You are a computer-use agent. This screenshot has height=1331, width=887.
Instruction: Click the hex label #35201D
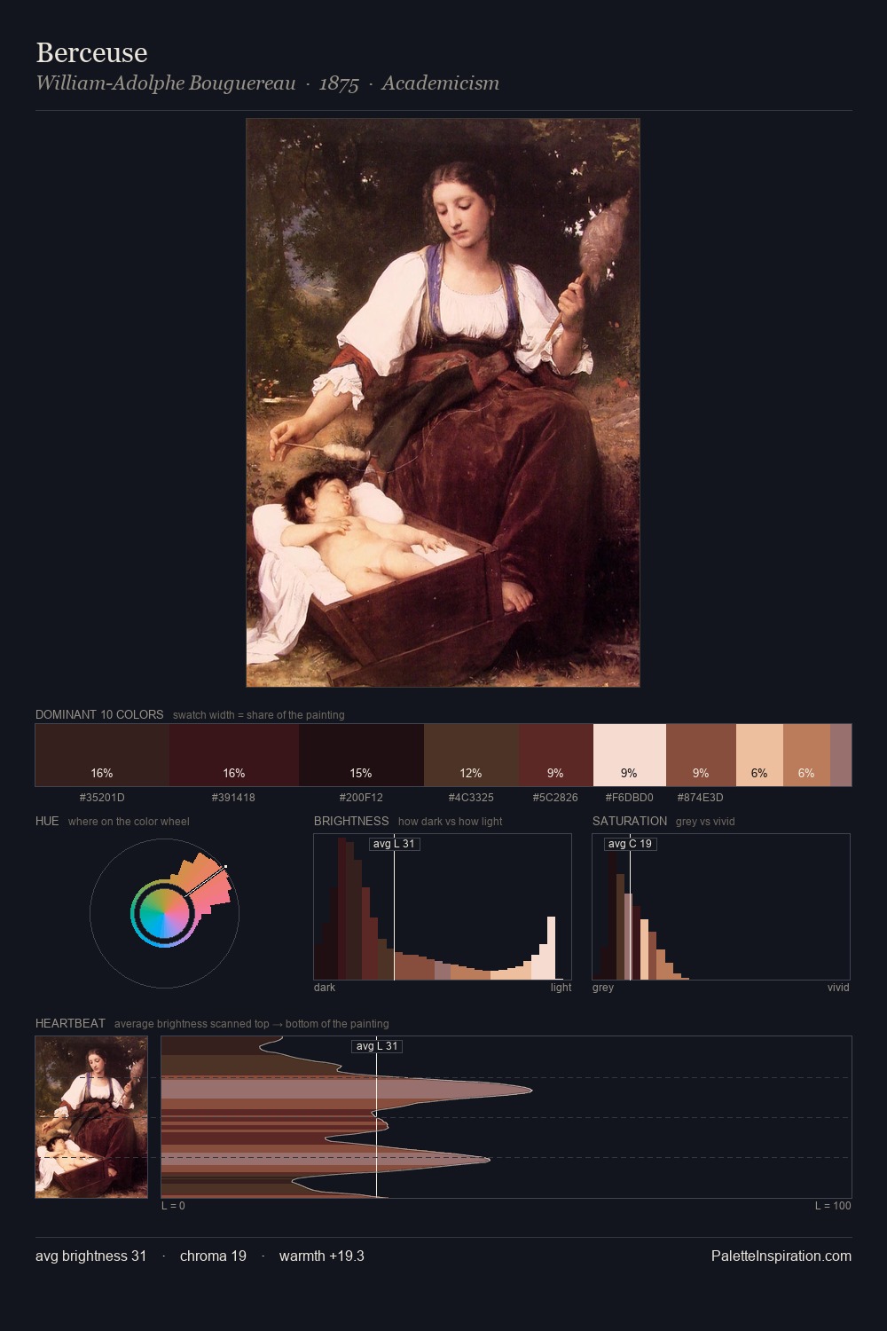[x=102, y=798]
